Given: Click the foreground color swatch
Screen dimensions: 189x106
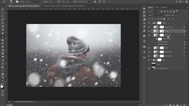Looking at the screenshot, I should (x=2, y=86).
